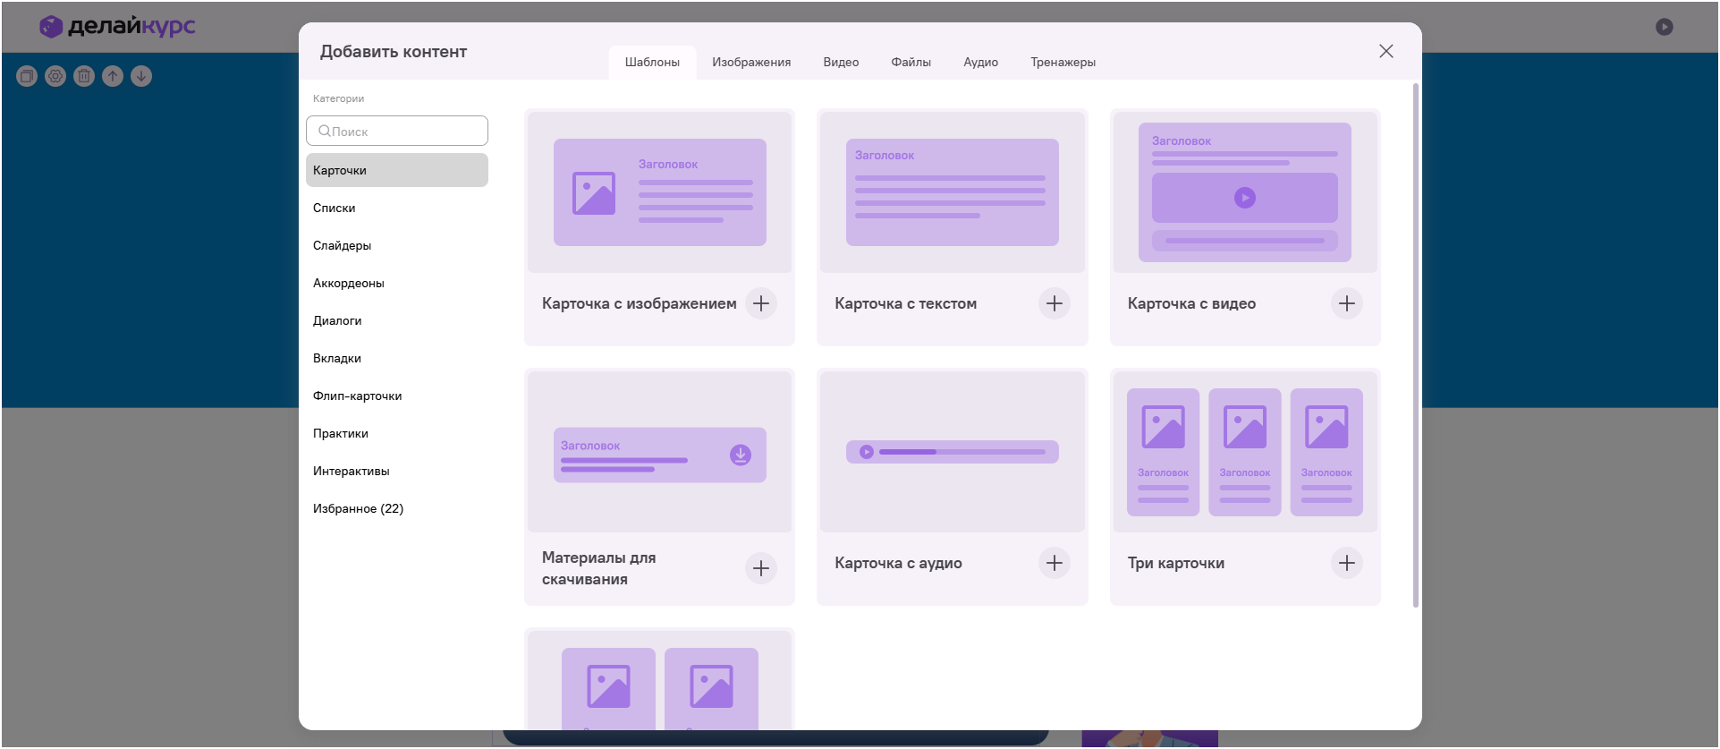Click the Карточка с видео preview thumbnail

coord(1245,192)
